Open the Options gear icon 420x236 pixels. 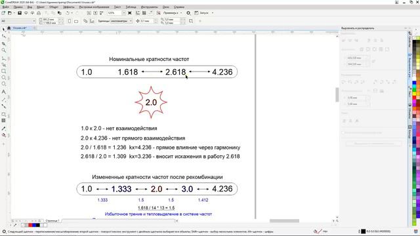tap(188, 13)
